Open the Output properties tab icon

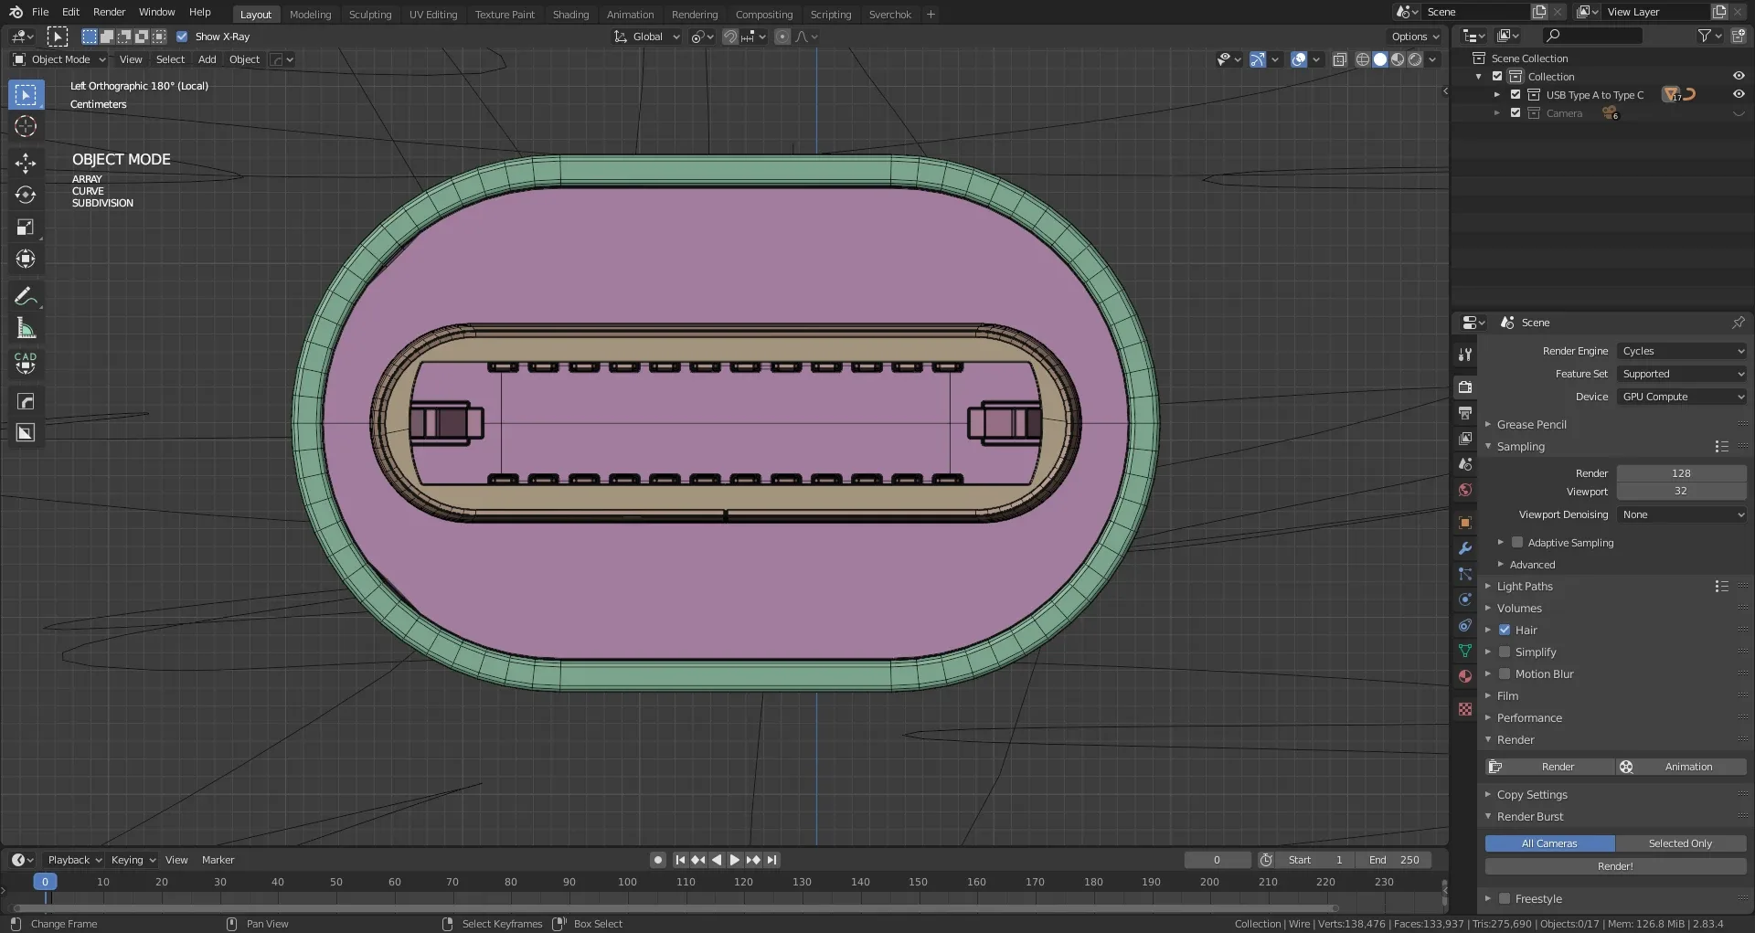1465,413
